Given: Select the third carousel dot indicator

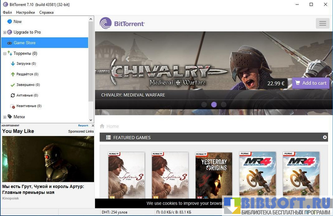Looking at the screenshot, I should 224,104.
